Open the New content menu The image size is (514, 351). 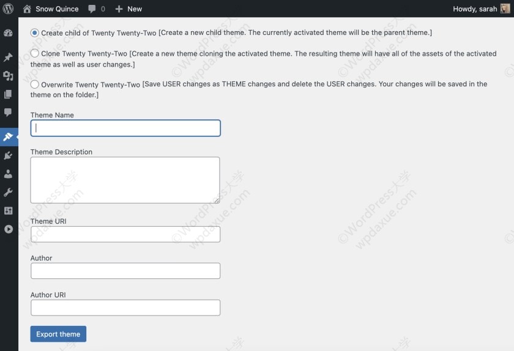pos(135,9)
